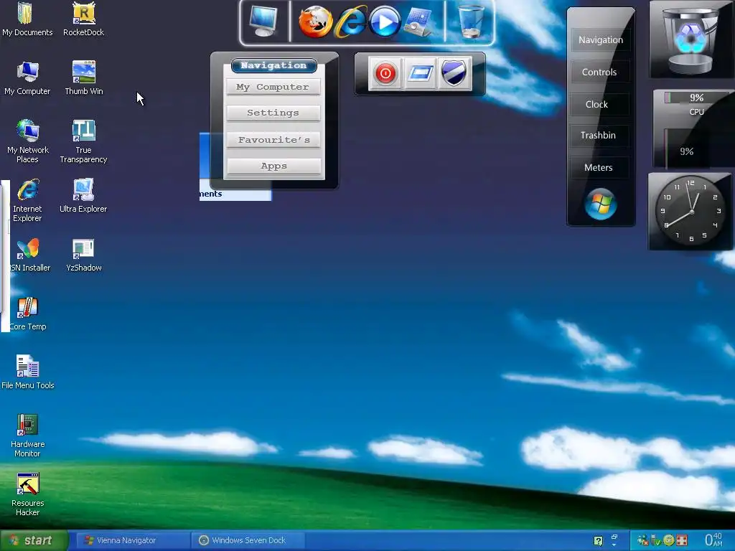Viewport: 735px width, 551px height.
Task: Click the blue shield icon
Action: click(454, 73)
